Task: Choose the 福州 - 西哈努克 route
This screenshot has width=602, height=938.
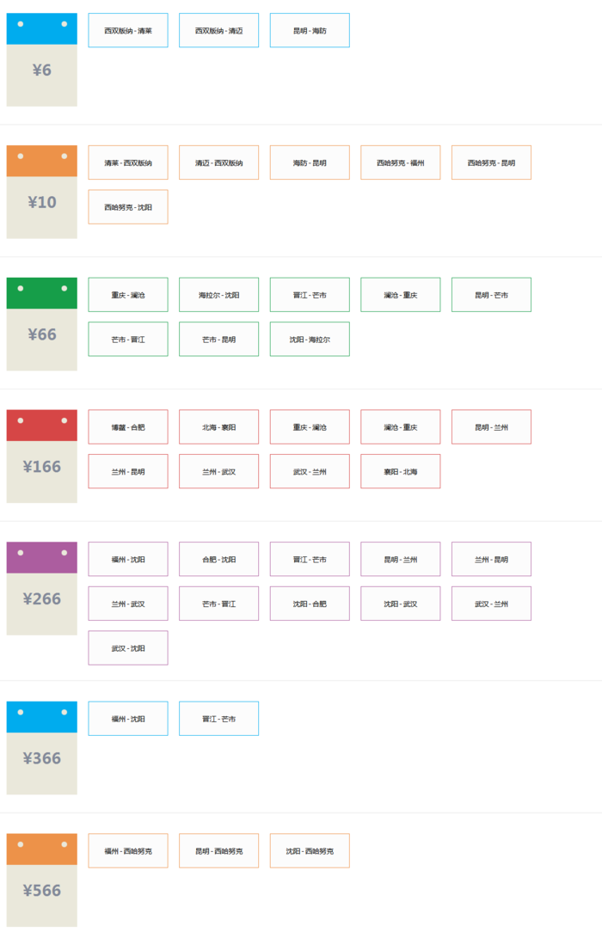Action: pos(128,851)
